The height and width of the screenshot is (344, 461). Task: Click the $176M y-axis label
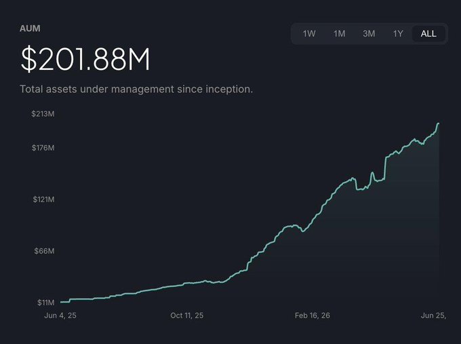(x=43, y=148)
